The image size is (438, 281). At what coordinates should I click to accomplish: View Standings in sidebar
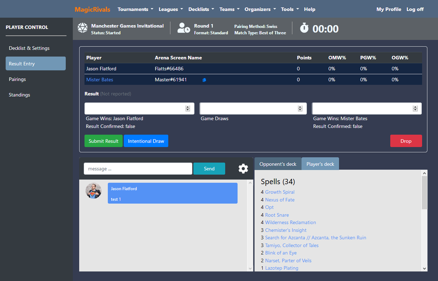click(36, 95)
